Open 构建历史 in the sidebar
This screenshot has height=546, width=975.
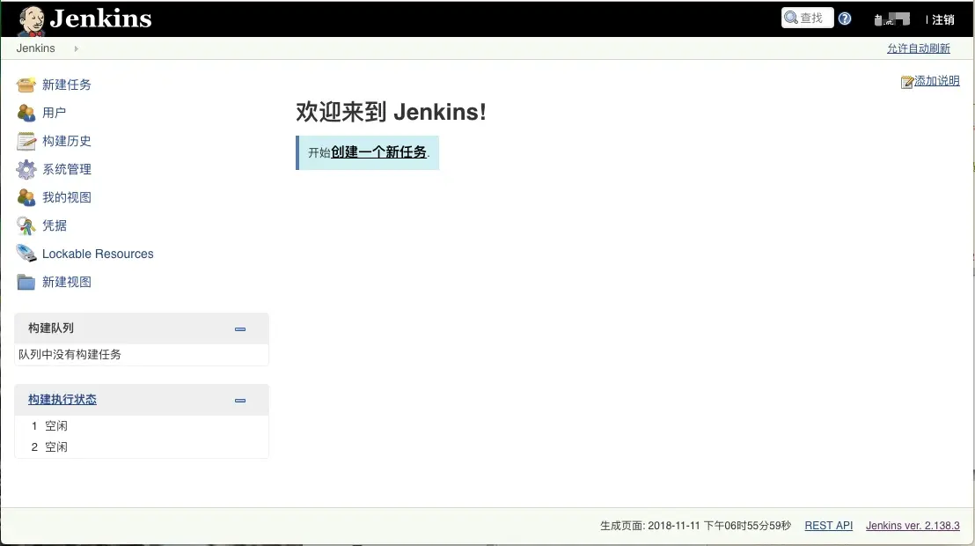(67, 141)
